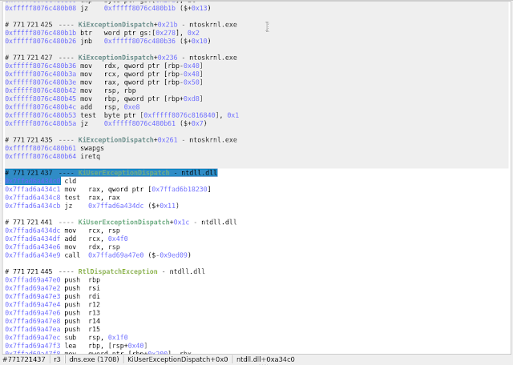This screenshot has height=365, width=513.
Task: Click address of mov rax, [rbp-0x50] line
Action: click(41, 82)
